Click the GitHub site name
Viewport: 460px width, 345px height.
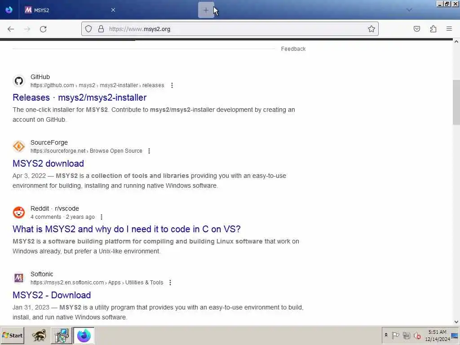[40, 77]
